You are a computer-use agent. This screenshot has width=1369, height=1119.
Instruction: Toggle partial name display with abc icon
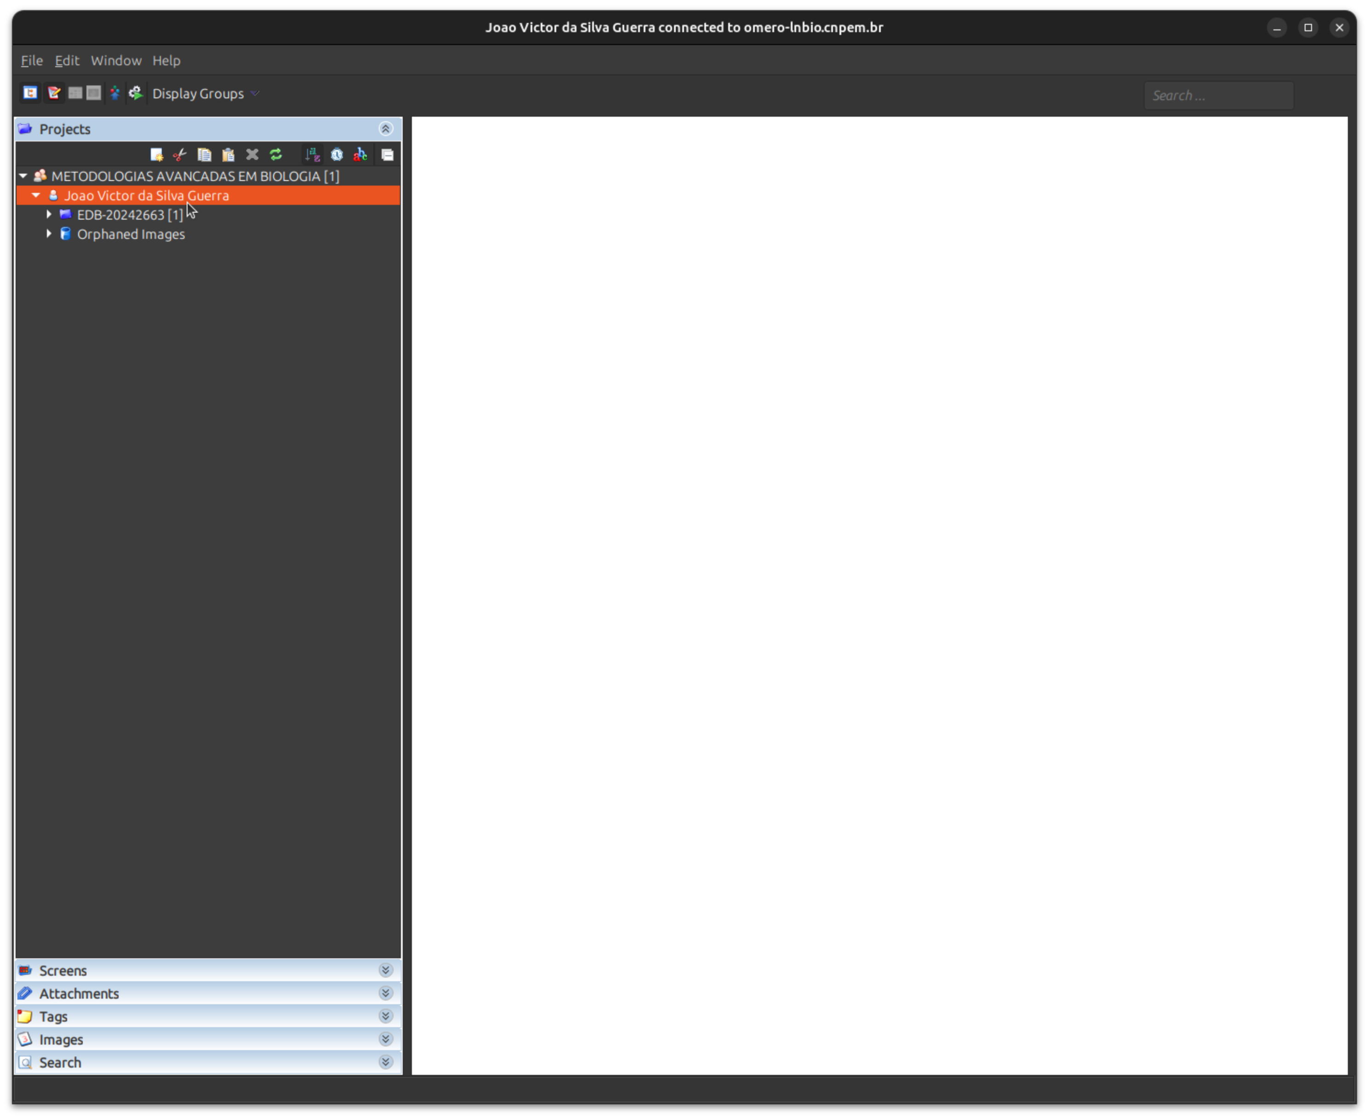(x=360, y=154)
